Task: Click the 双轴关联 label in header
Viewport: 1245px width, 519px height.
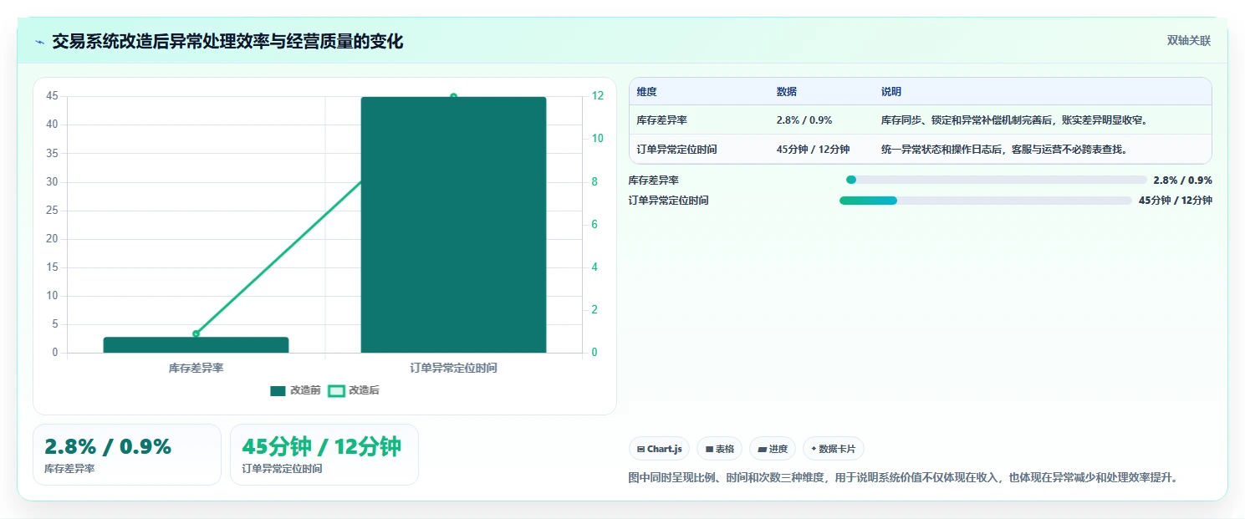Action: (x=1189, y=40)
